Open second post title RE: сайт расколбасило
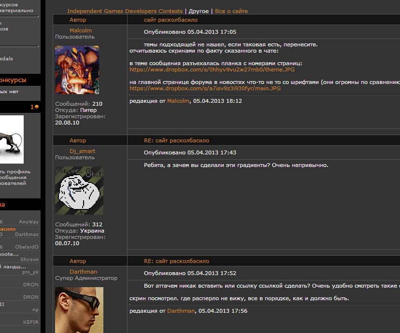Viewport: 400px width, 333px height. [x=176, y=140]
